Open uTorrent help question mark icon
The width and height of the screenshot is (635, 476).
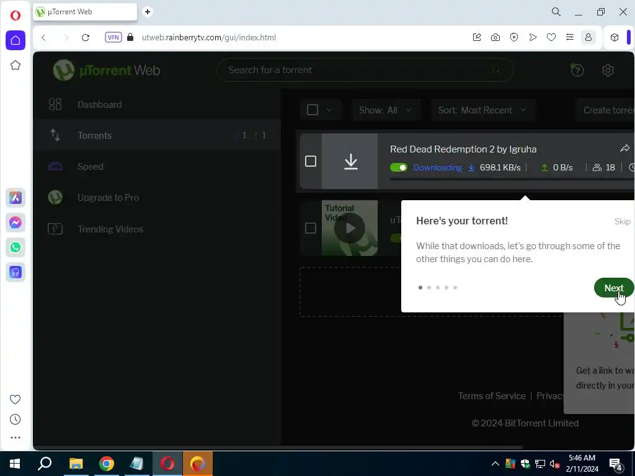(577, 70)
